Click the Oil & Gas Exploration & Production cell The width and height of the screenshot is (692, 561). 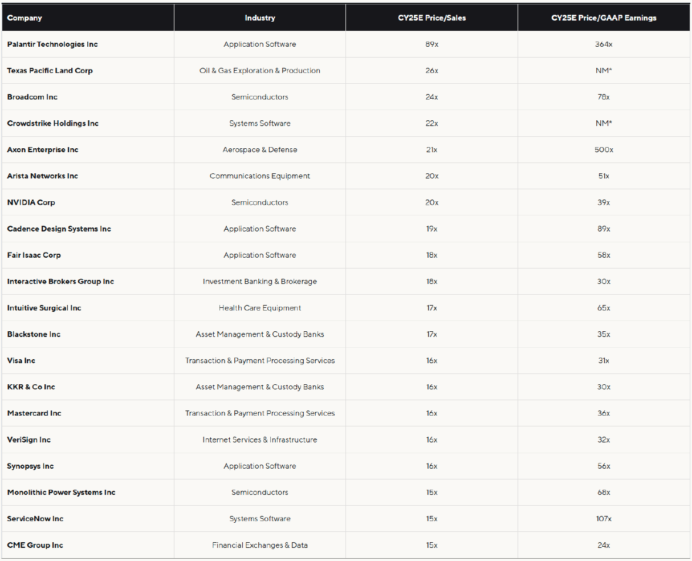pyautogui.click(x=260, y=71)
